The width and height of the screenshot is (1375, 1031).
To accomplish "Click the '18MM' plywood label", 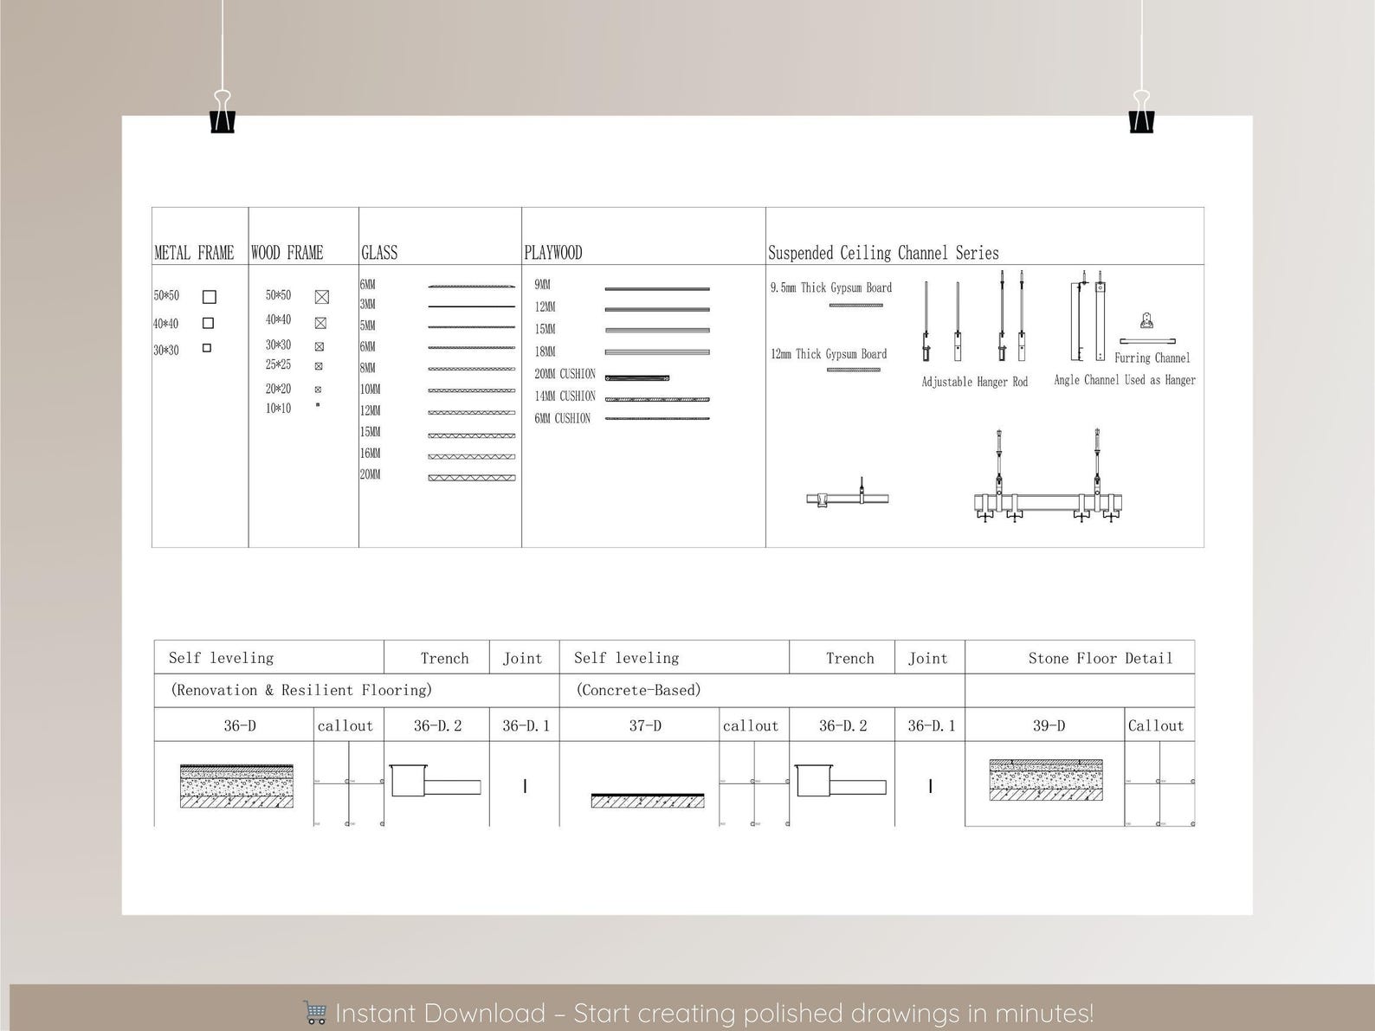I will (545, 351).
